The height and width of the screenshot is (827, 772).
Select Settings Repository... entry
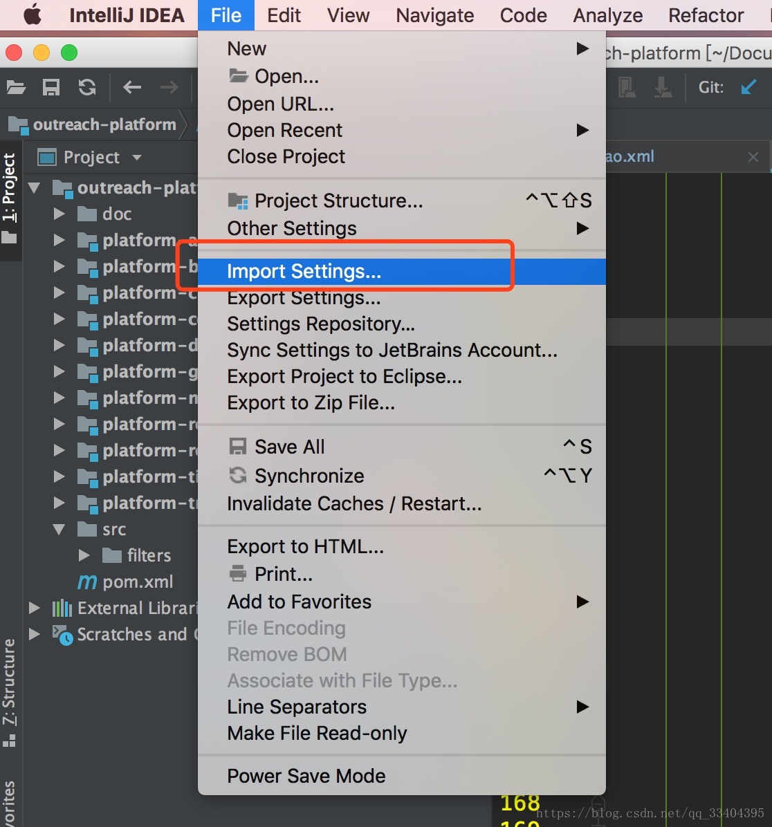click(x=402, y=324)
